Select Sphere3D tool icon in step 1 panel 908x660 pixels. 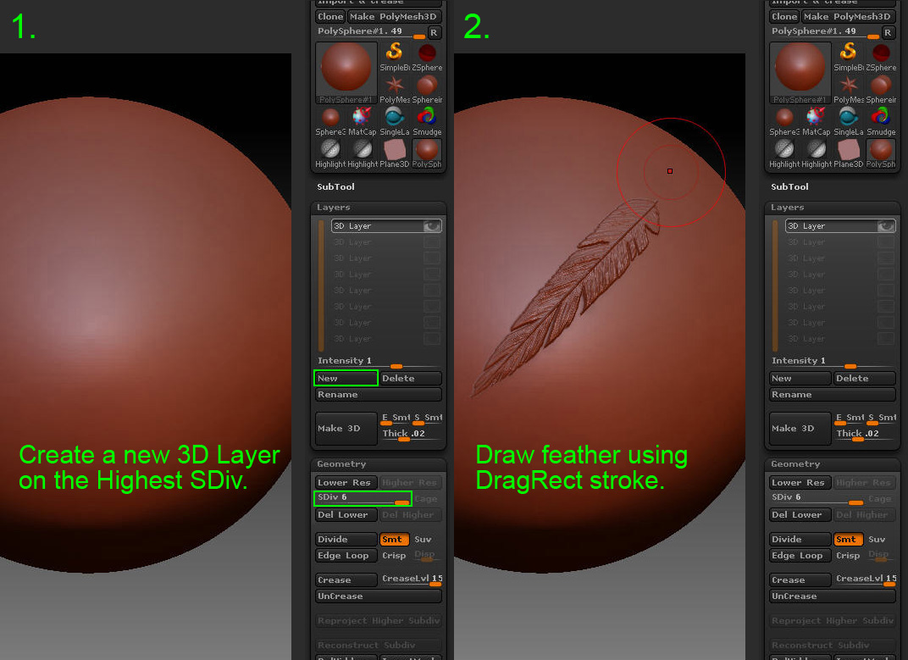click(x=330, y=122)
